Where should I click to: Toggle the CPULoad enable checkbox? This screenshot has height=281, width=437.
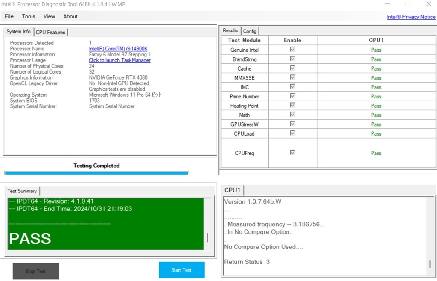pyautogui.click(x=293, y=133)
